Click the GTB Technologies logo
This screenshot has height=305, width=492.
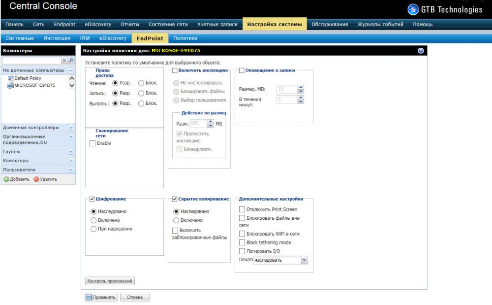click(x=445, y=9)
